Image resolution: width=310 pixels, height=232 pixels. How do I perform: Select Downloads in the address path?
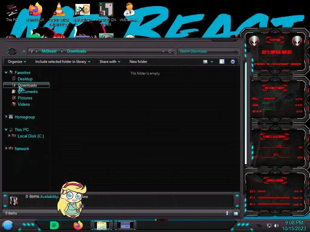(77, 51)
